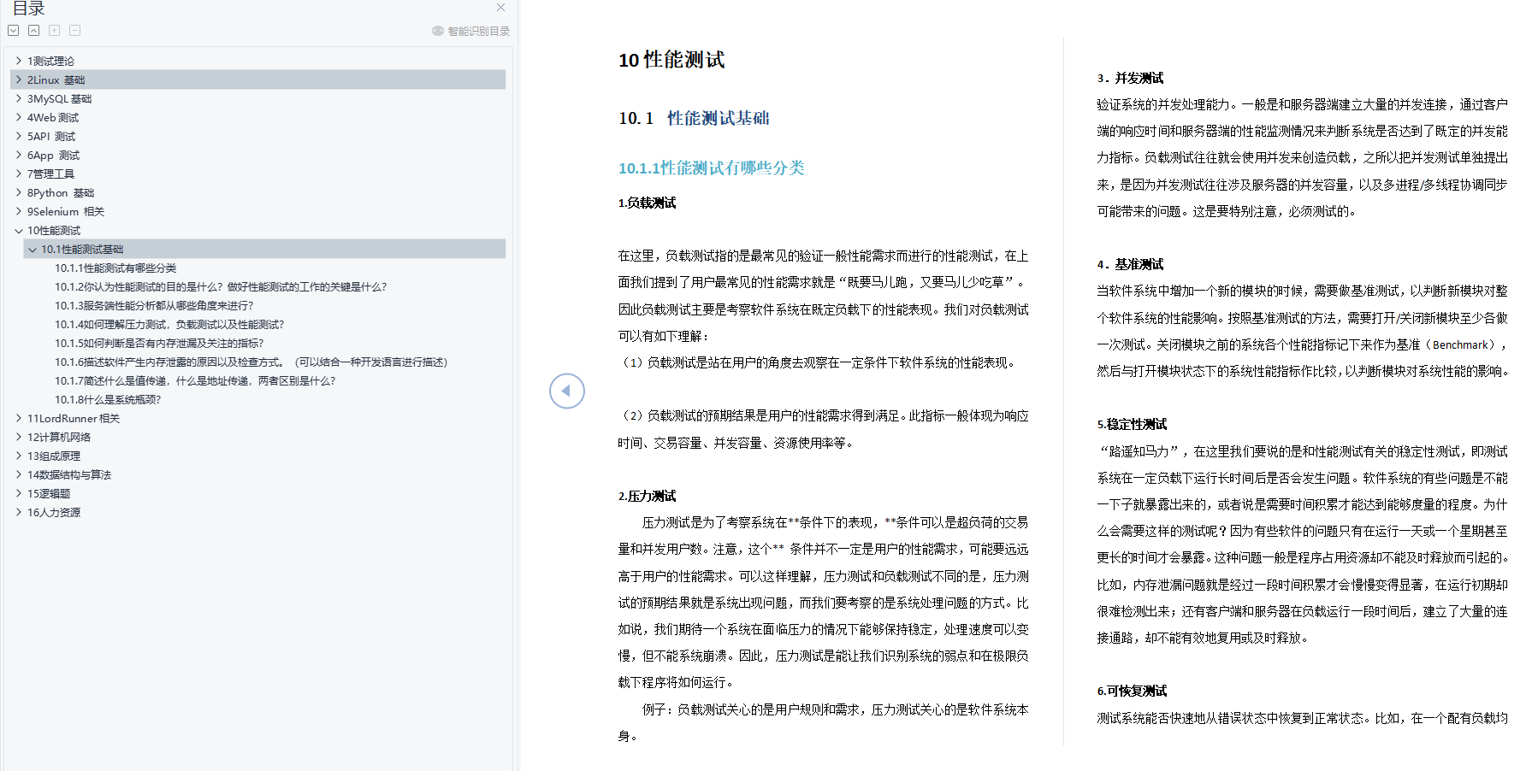Expand the 3MySQL 基础 chapter
This screenshot has width=1532, height=771.
pyautogui.click(x=19, y=98)
